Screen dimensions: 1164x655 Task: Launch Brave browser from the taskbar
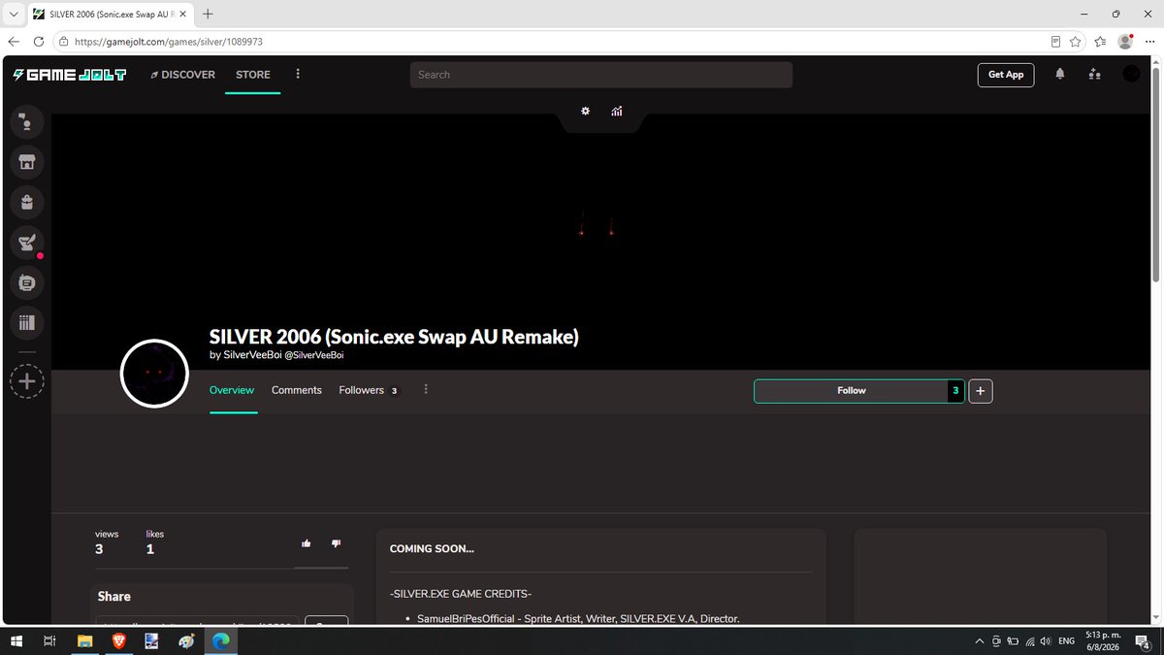(118, 640)
